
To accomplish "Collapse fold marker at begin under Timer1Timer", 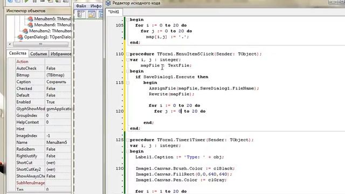I will (x=128, y=151).
